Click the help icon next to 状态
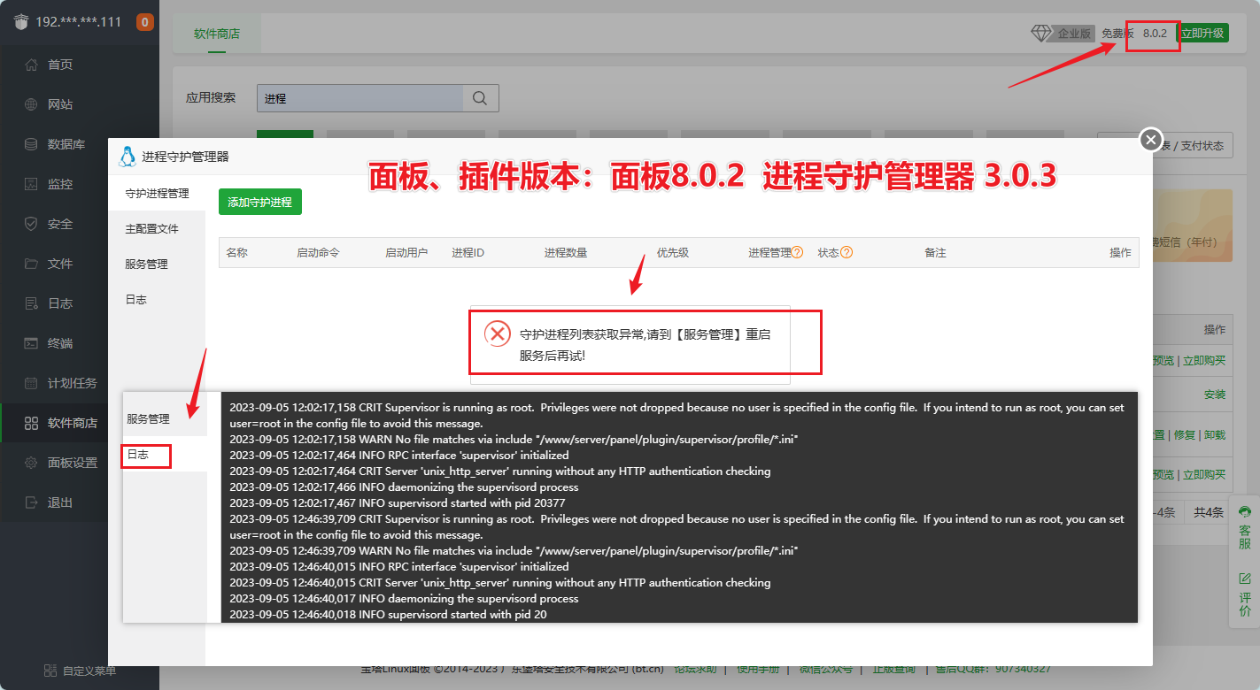 coord(846,252)
